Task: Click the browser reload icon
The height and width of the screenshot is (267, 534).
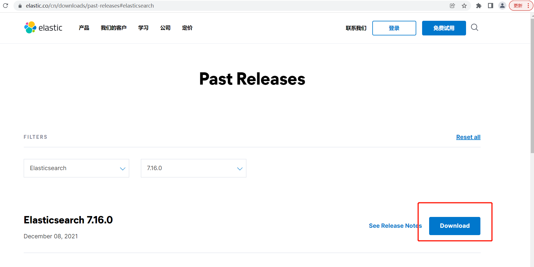Action: (x=6, y=6)
